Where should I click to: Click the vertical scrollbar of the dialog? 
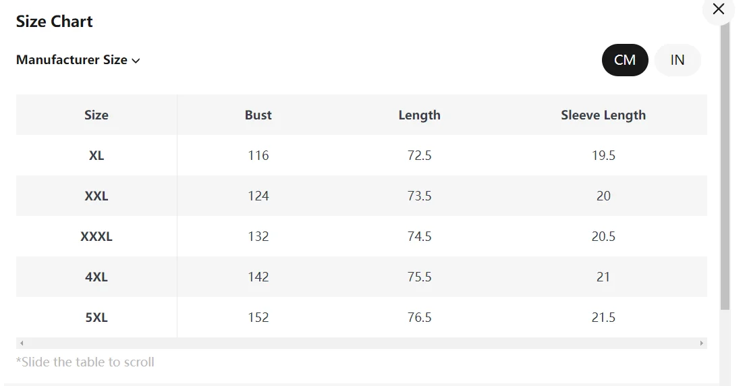[x=725, y=169]
